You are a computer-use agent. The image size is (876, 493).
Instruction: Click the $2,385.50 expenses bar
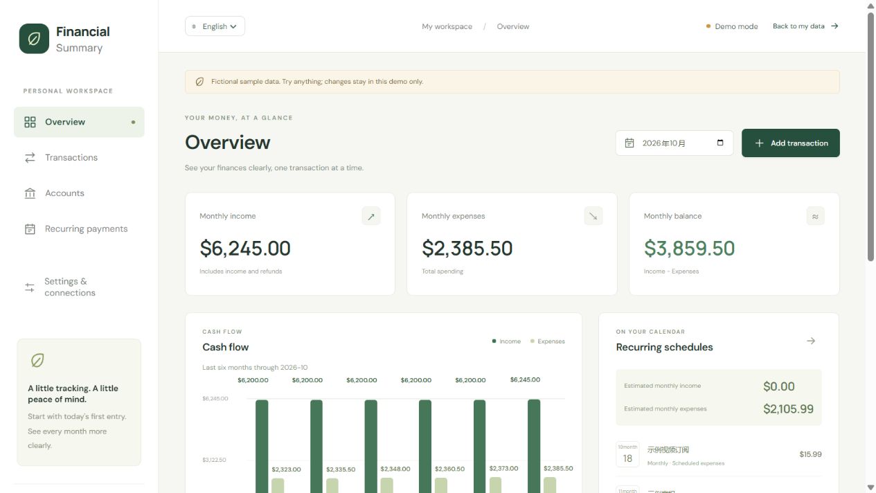coord(550,485)
